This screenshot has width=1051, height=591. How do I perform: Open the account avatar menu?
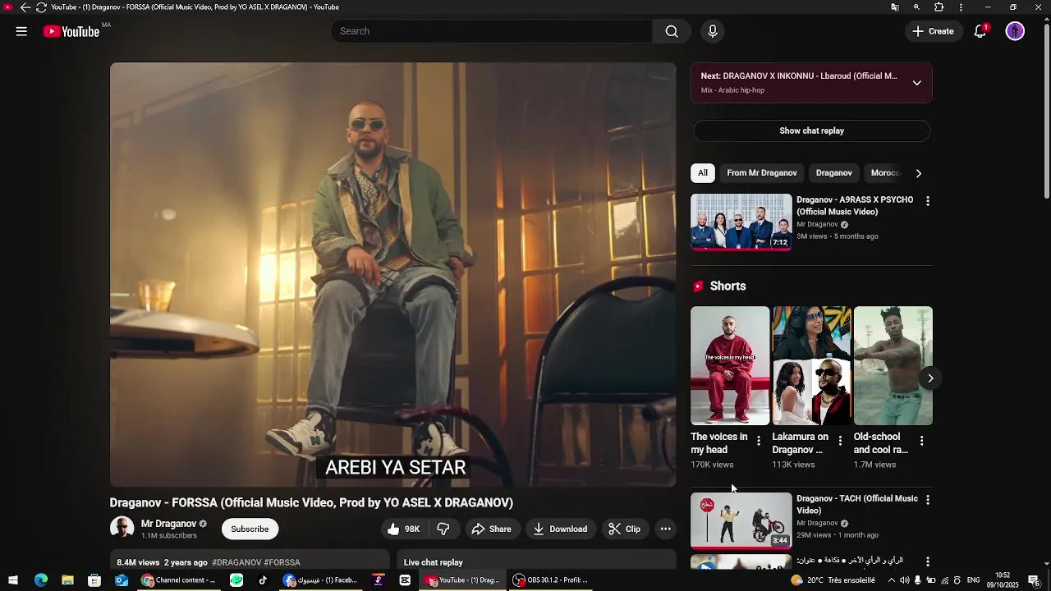pos(1015,31)
